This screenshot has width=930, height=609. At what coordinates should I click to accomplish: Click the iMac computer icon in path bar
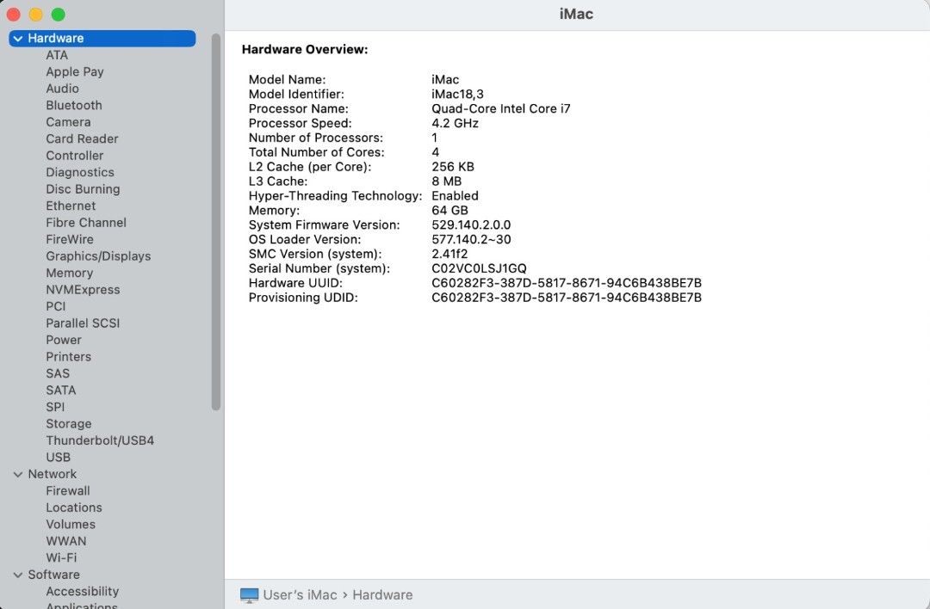click(249, 594)
